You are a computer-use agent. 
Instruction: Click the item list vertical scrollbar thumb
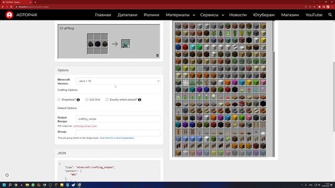click(x=273, y=36)
